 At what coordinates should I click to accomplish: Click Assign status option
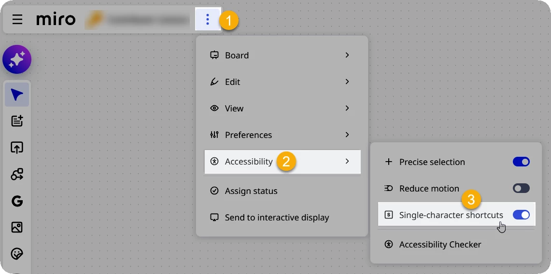point(282,191)
